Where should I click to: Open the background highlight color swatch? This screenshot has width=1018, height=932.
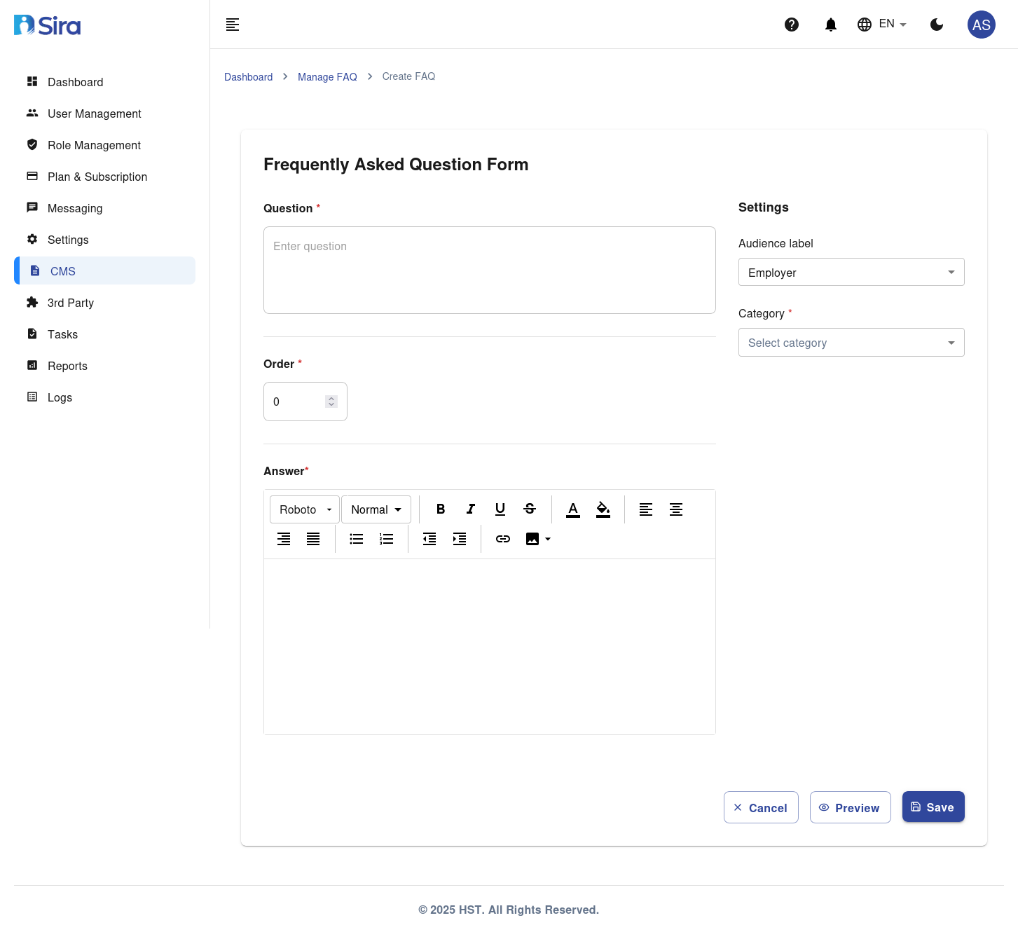(x=603, y=509)
